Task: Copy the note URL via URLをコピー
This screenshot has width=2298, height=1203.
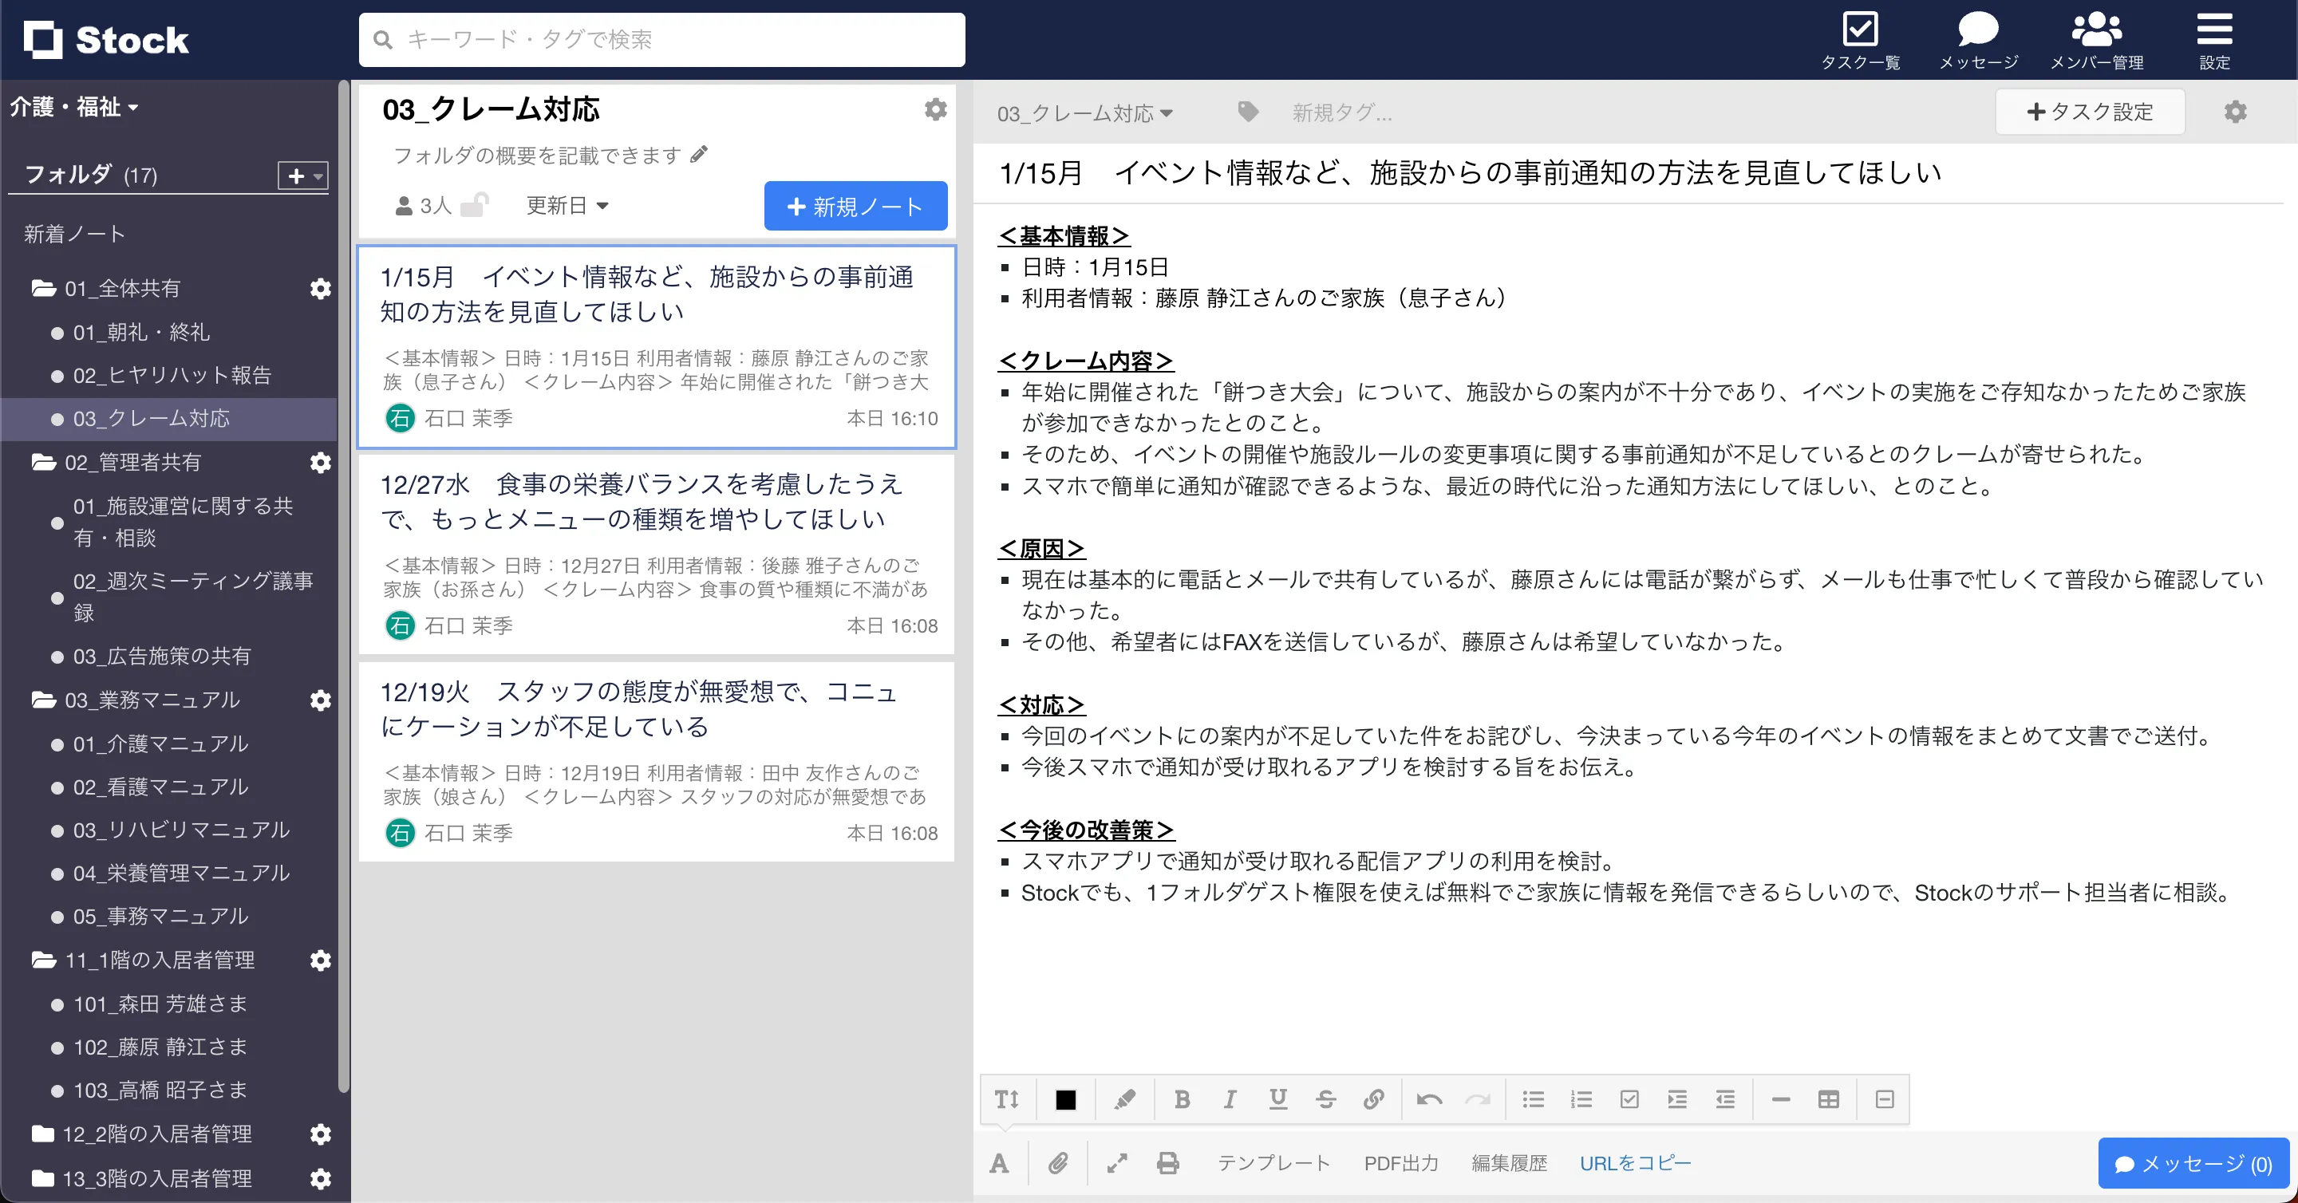Action: (x=1635, y=1162)
